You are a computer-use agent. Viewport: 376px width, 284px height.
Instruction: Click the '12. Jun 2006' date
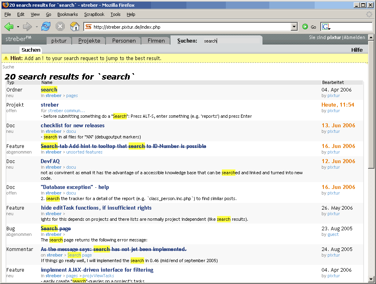tap(338, 161)
